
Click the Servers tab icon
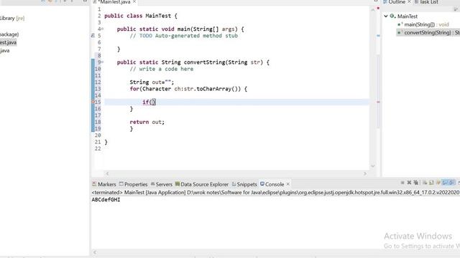click(x=153, y=184)
